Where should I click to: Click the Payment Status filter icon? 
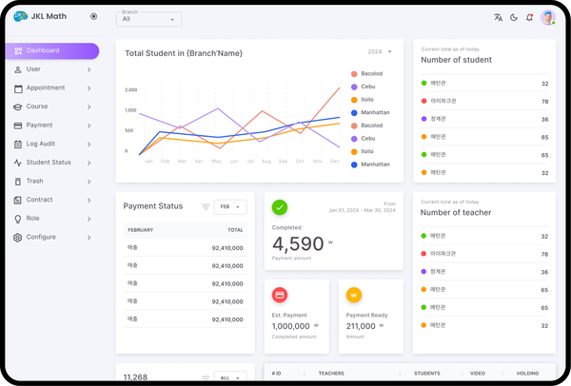point(206,206)
